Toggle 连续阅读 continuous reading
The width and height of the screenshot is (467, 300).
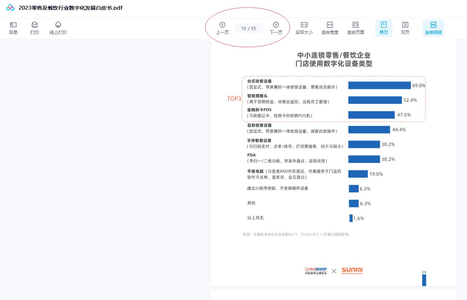click(433, 28)
